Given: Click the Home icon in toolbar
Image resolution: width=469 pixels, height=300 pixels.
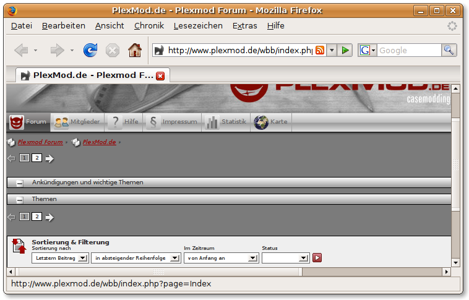Looking at the screenshot, I should coord(134,50).
